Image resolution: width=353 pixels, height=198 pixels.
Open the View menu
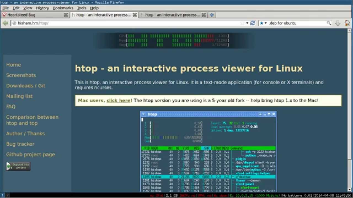click(x=28, y=8)
